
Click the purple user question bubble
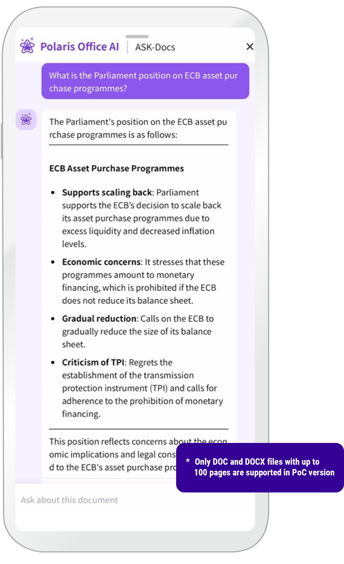(x=145, y=81)
